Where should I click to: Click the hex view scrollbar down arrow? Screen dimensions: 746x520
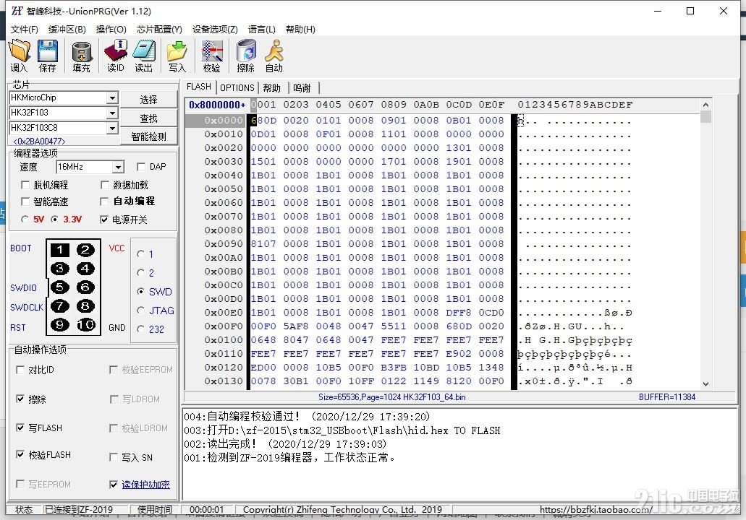point(705,383)
